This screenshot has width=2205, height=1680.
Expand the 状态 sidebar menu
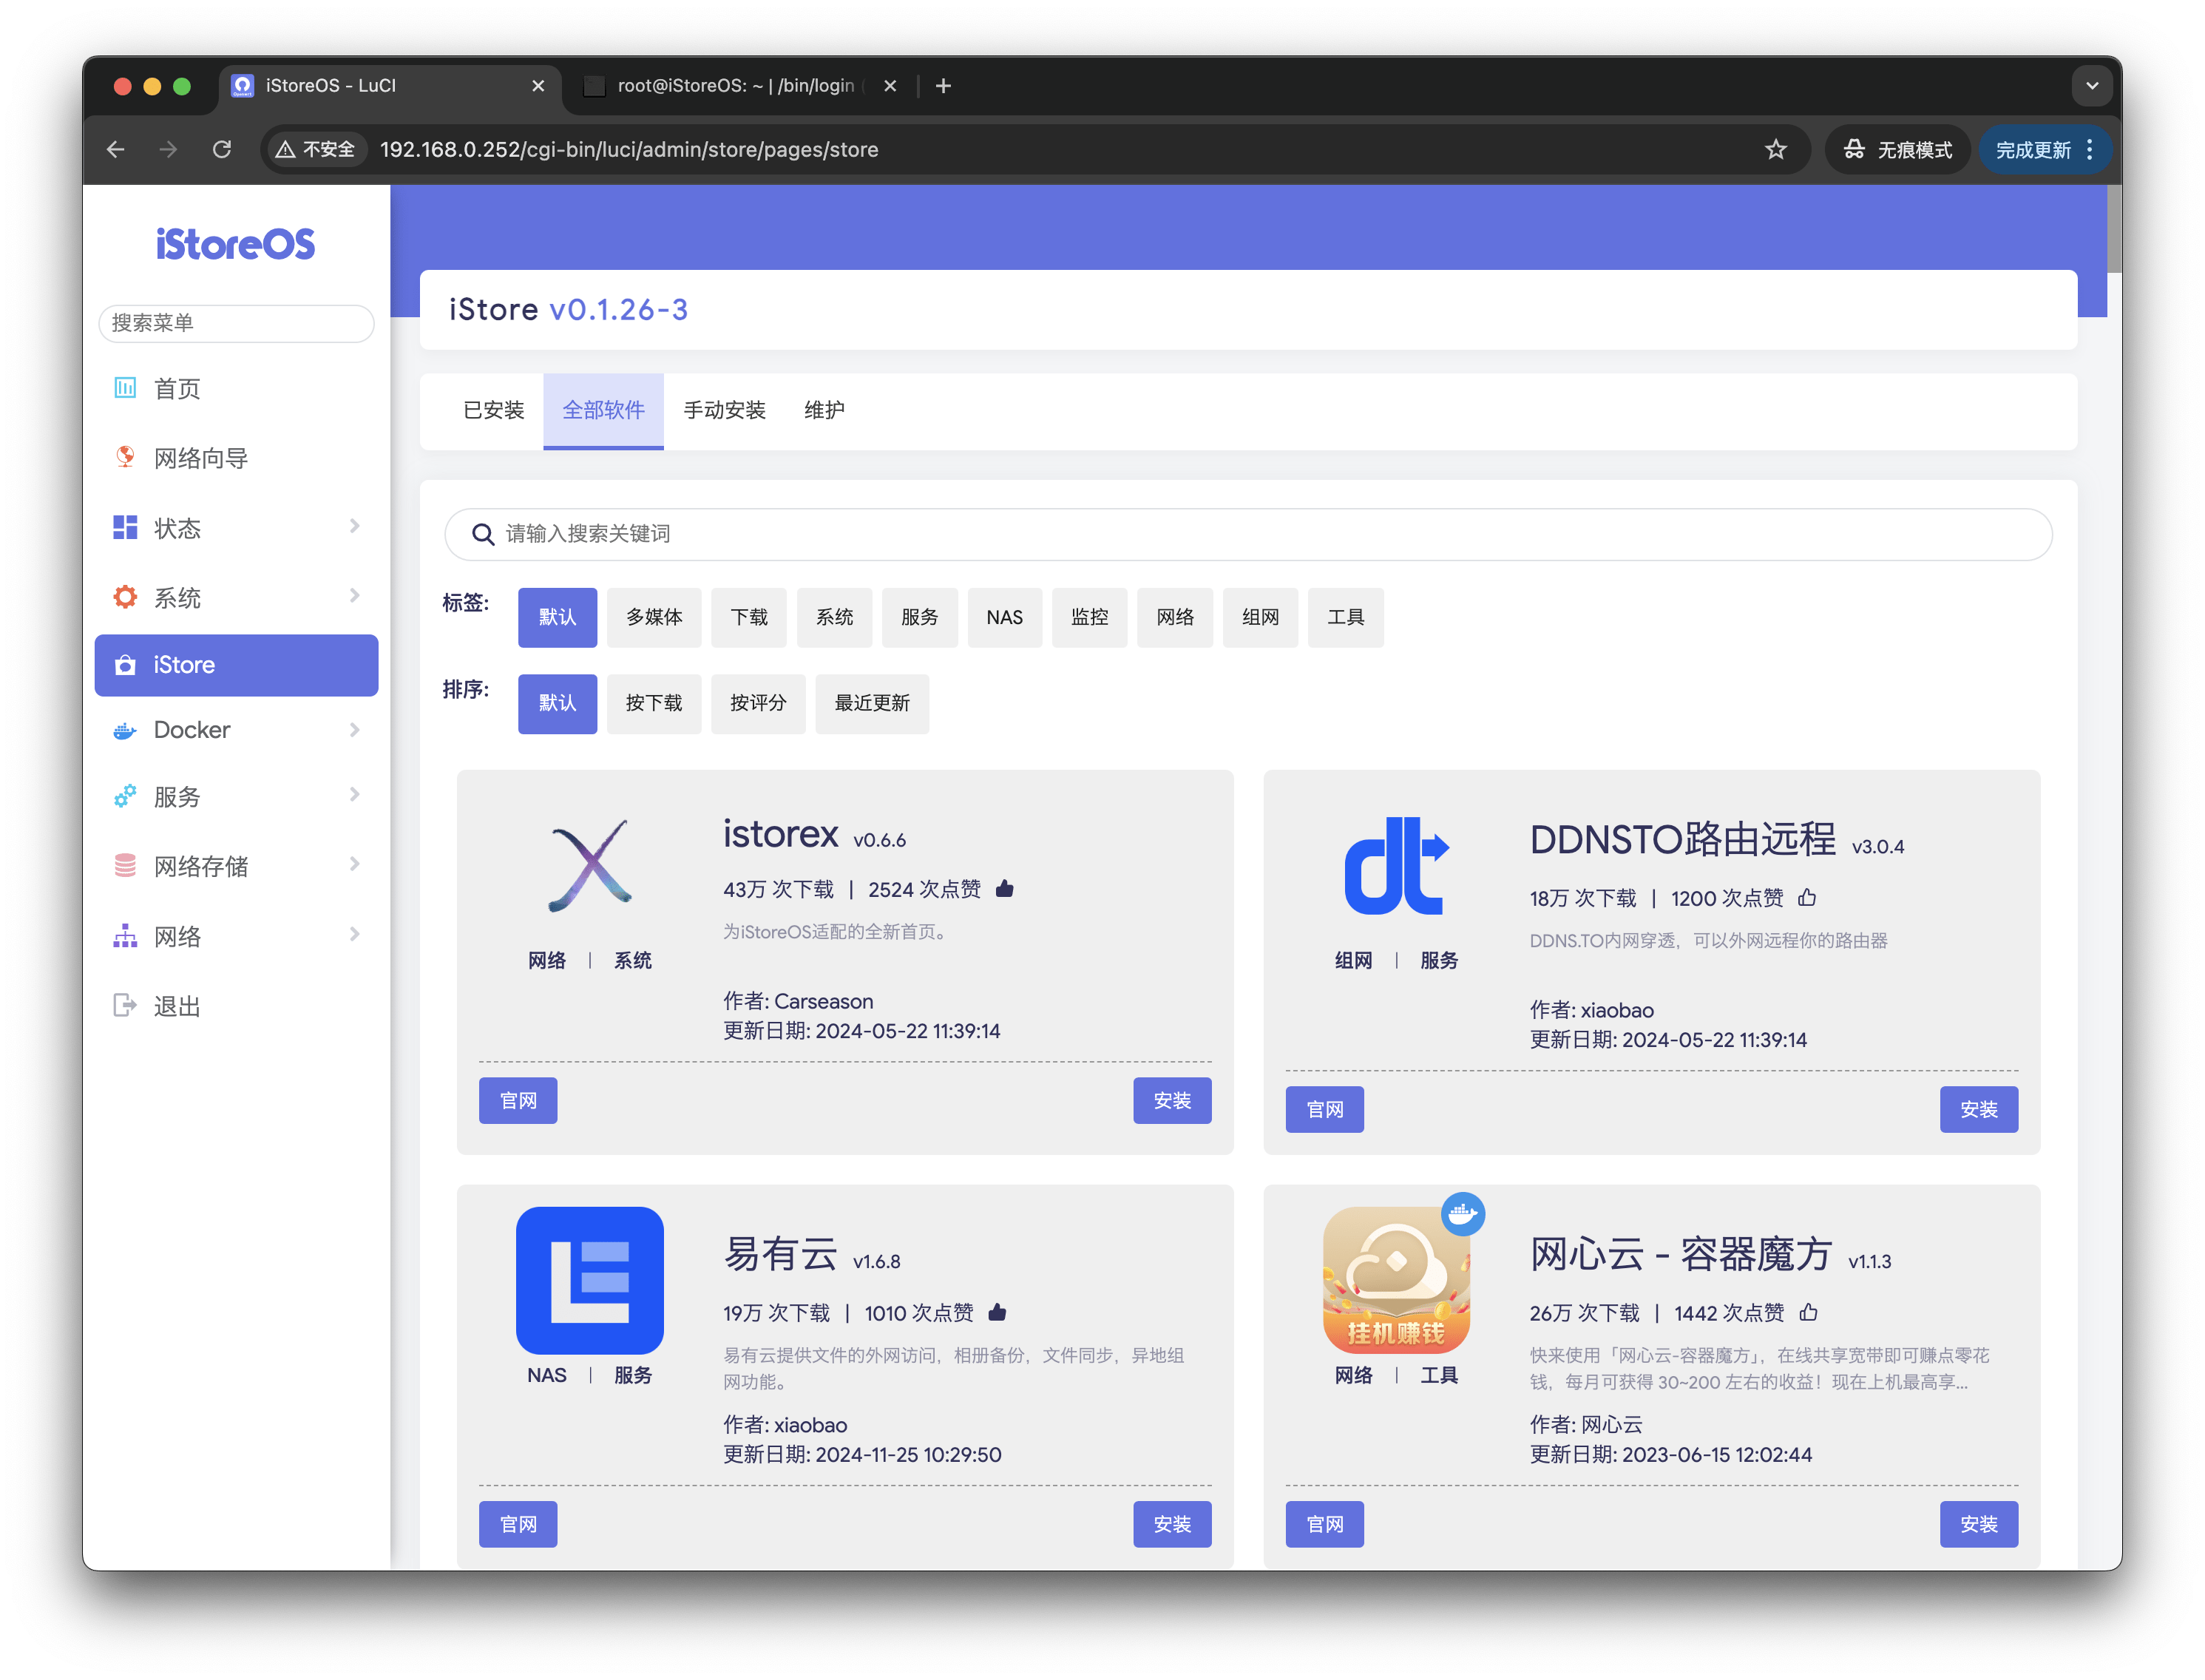[x=354, y=526]
